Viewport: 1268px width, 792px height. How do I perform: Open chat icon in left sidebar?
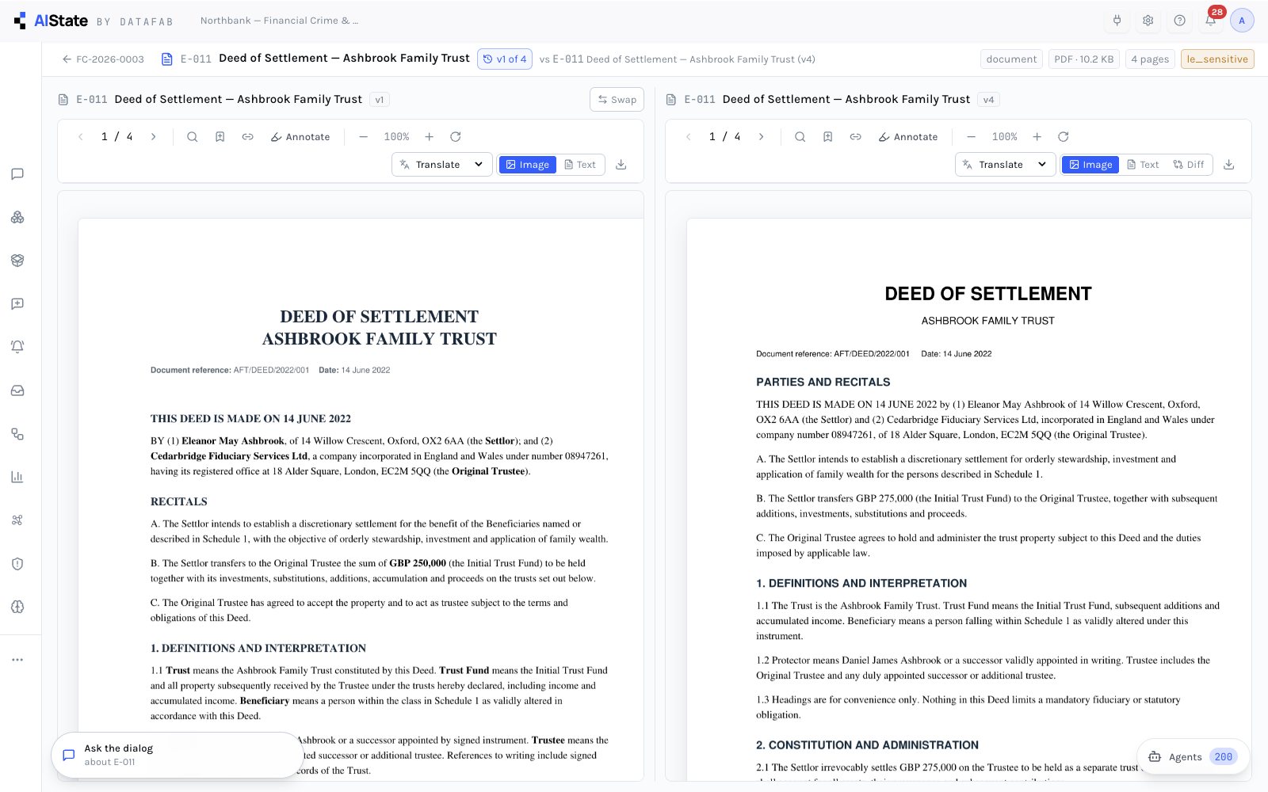(17, 174)
